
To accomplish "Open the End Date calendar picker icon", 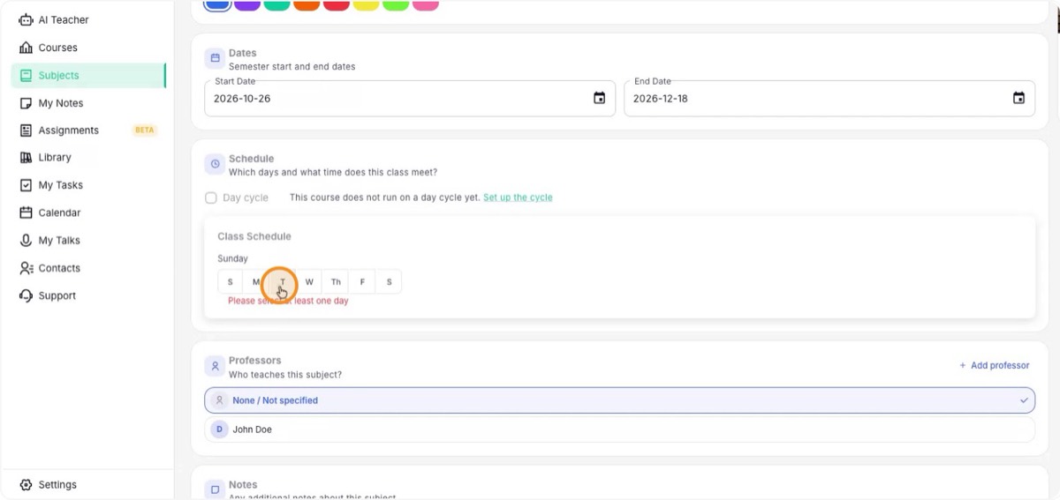I will click(1018, 98).
